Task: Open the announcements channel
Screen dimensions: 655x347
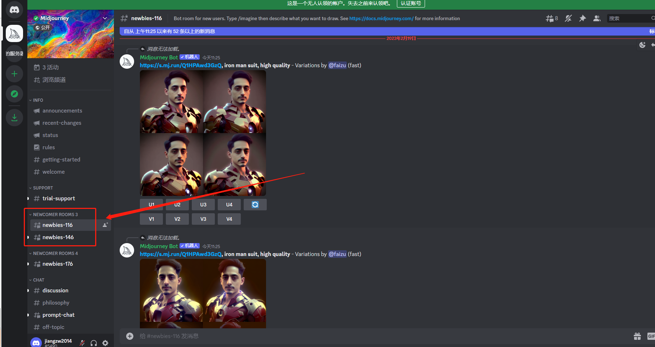Action: pyautogui.click(x=70, y=111)
